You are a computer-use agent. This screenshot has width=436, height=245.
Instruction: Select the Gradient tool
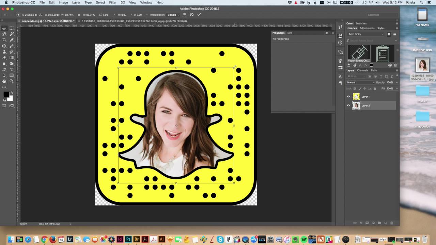point(12,58)
